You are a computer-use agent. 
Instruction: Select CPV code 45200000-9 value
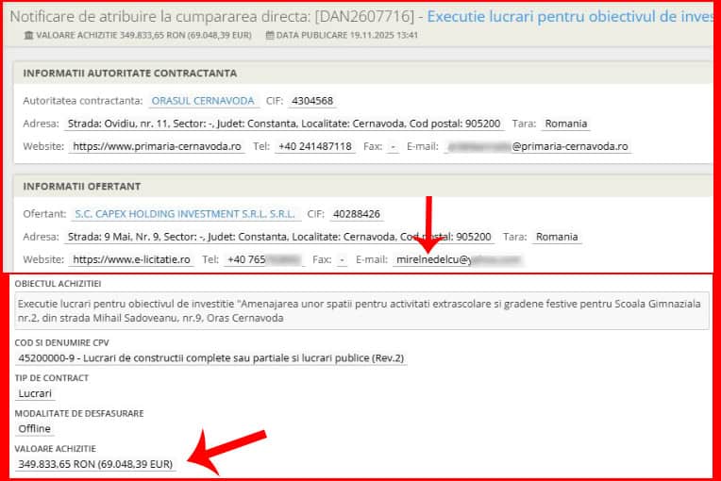pos(210,357)
